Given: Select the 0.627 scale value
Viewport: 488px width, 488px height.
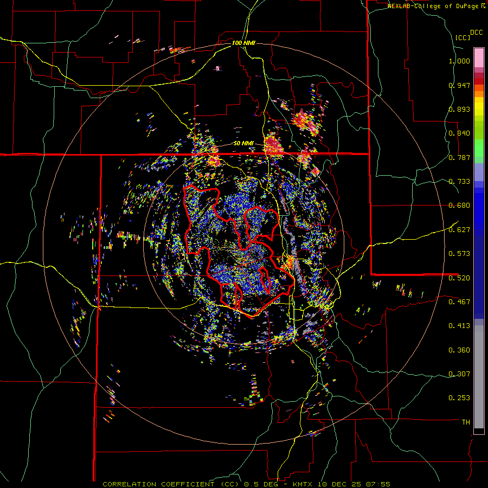Looking at the screenshot, I should click(459, 230).
